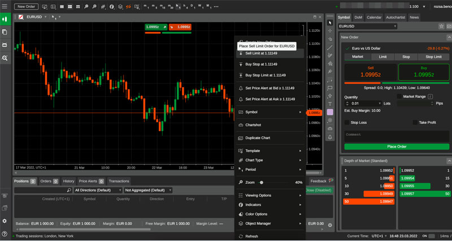The width and height of the screenshot is (452, 241).
Task: Click the order Comment input field
Action: tap(397, 136)
